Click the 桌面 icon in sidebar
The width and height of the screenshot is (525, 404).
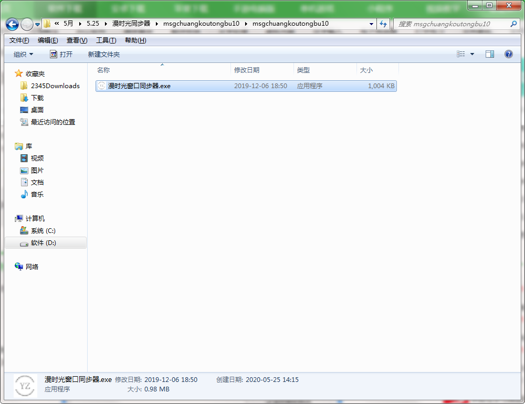24,110
